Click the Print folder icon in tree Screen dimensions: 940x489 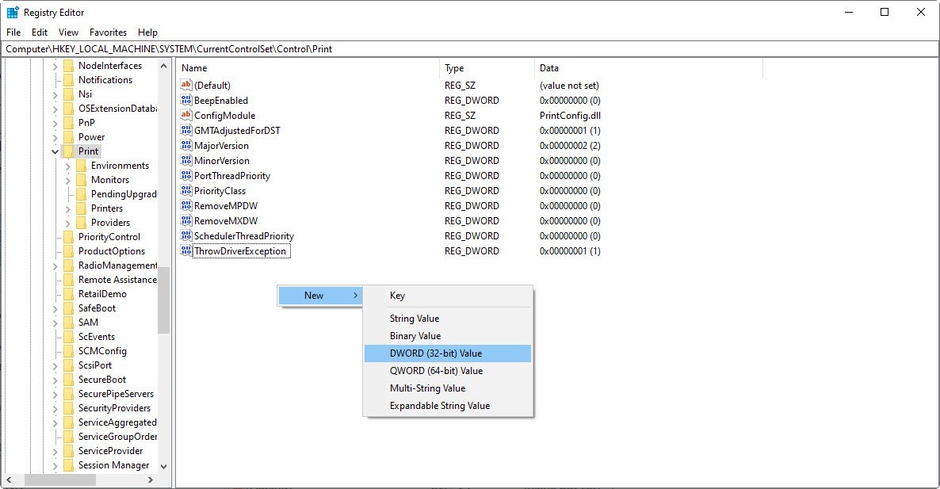click(x=68, y=151)
